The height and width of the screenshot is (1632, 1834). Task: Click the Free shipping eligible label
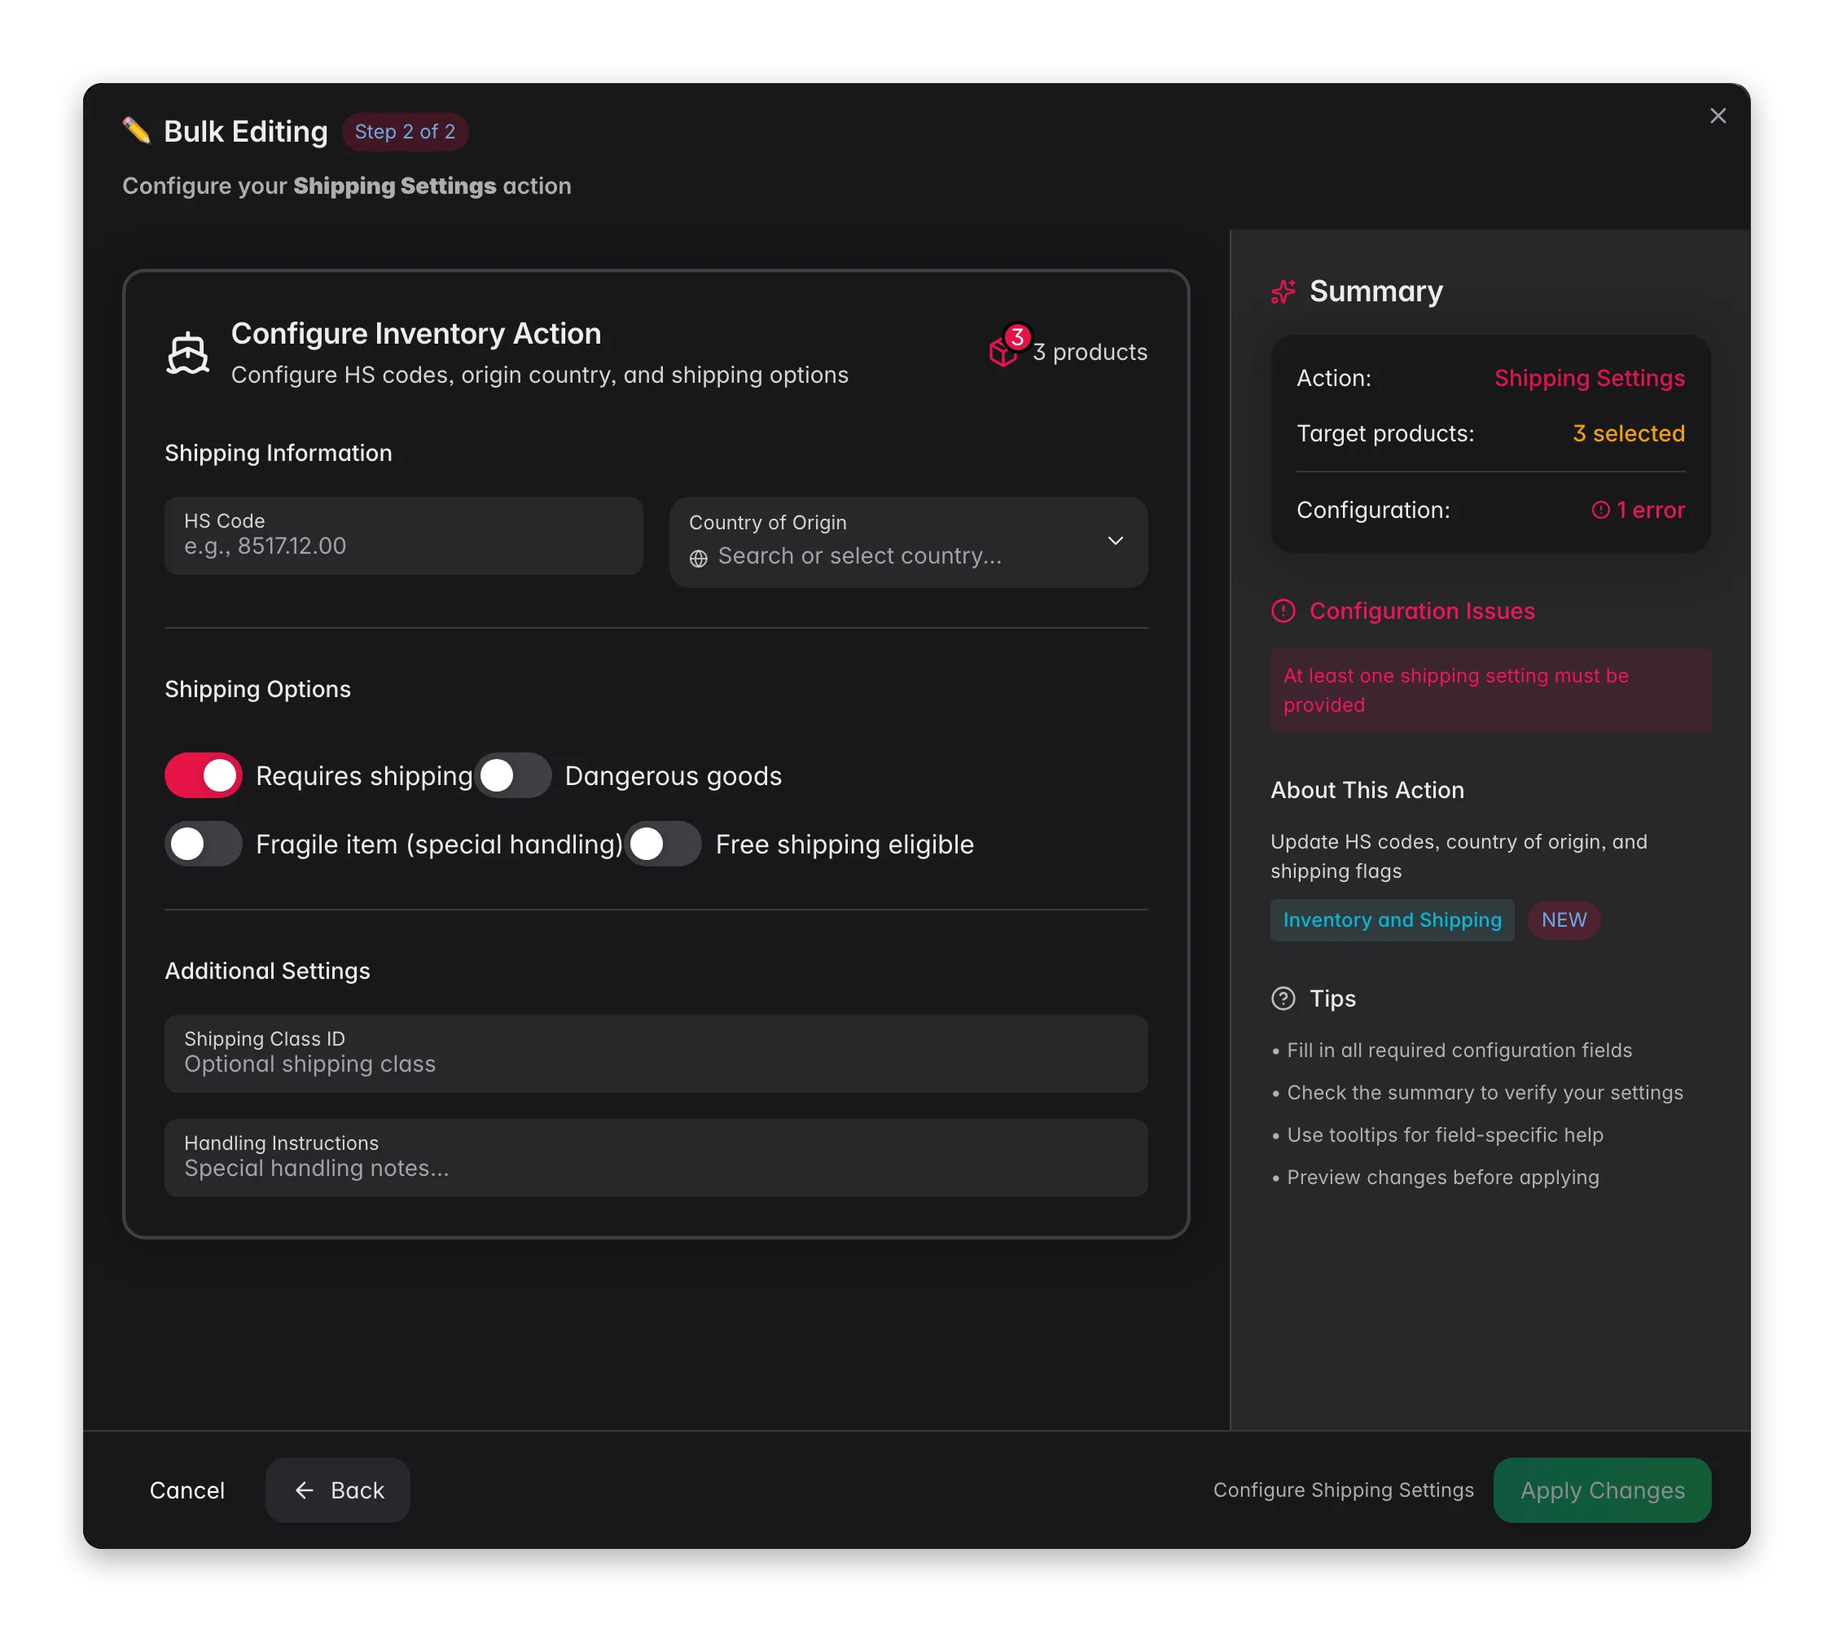pos(845,844)
